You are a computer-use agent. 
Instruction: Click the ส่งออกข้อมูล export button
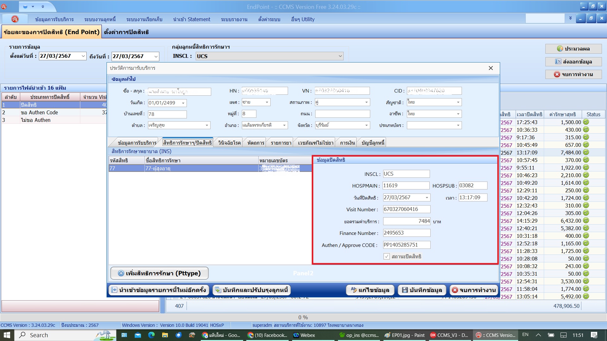click(x=573, y=62)
